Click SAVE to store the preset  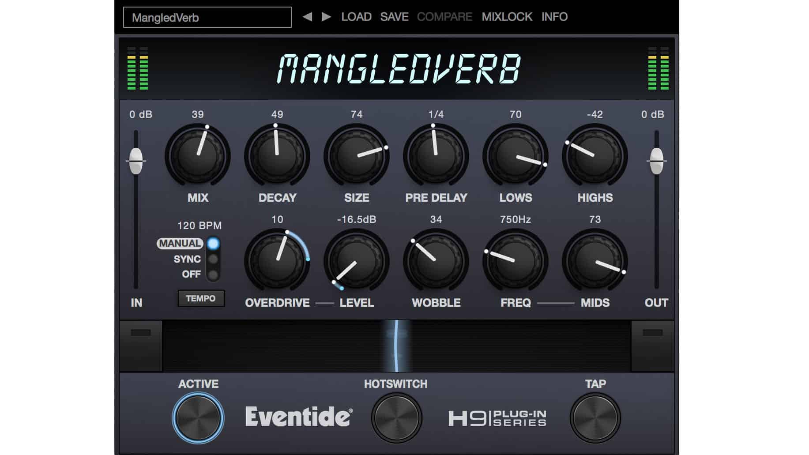point(394,17)
